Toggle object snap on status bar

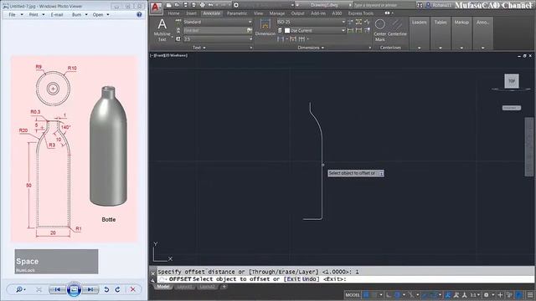coord(434,294)
